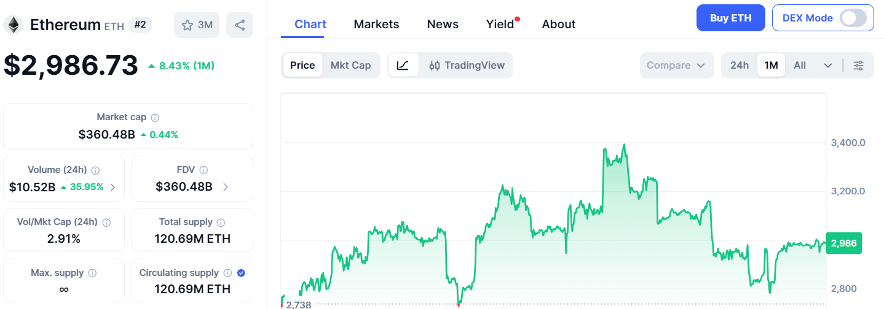Click the Market cap info icon
884x309 pixels.
tap(156, 117)
